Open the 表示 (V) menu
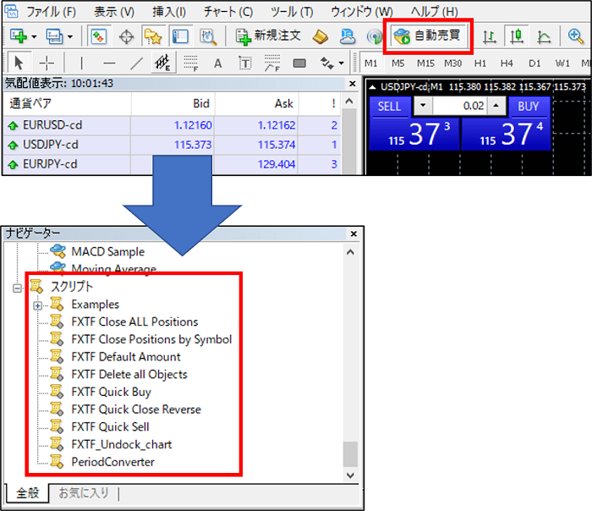The height and width of the screenshot is (511, 592). click(114, 12)
